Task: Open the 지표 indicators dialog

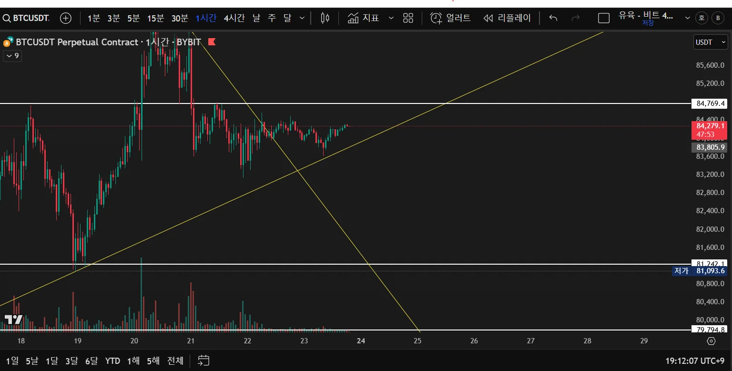Action: click(x=364, y=18)
